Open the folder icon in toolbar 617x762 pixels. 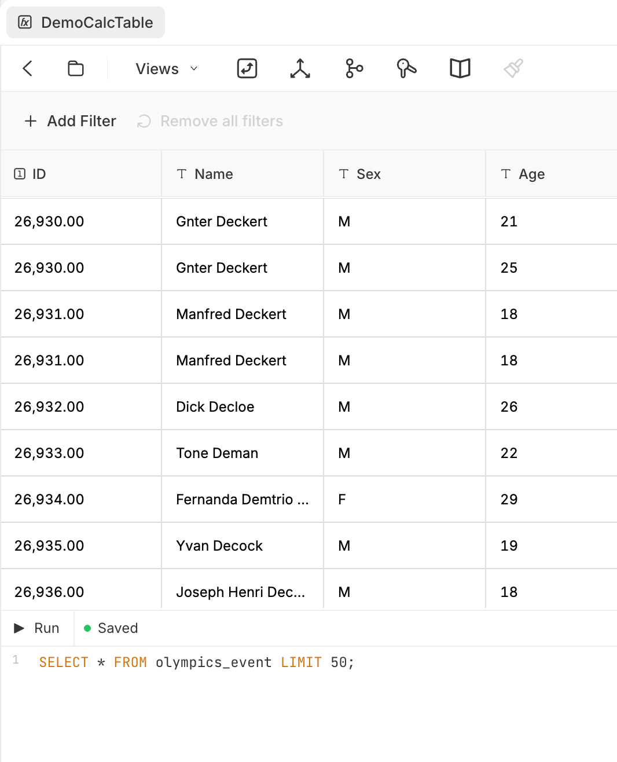click(76, 68)
